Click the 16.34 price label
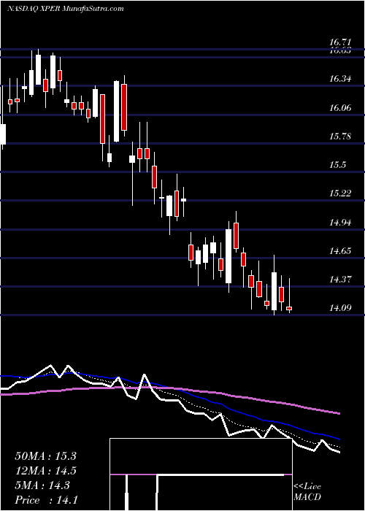365x511 pixels. pyautogui.click(x=340, y=79)
